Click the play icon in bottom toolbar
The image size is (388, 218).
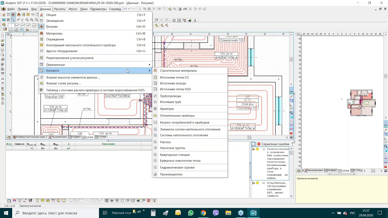pos(112,200)
